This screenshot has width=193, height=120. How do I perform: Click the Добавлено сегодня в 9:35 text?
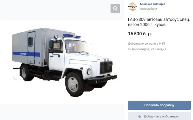pyautogui.click(x=146, y=44)
